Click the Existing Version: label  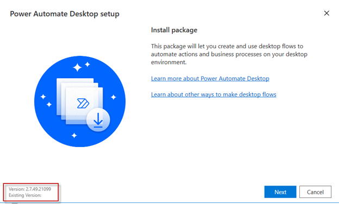click(x=25, y=195)
